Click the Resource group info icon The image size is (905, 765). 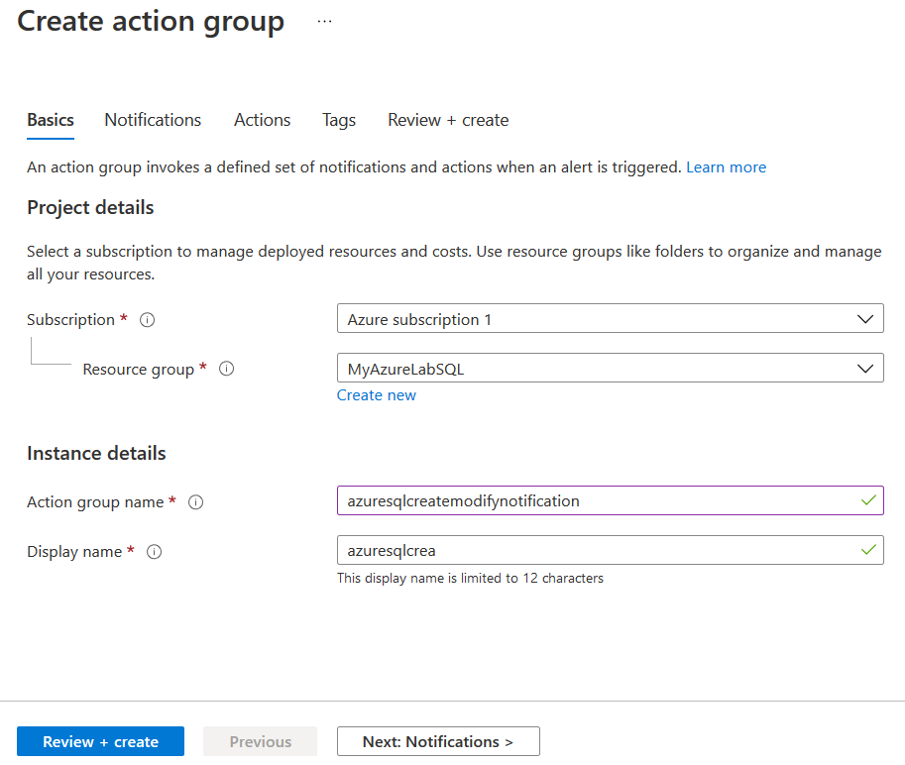pyautogui.click(x=226, y=369)
